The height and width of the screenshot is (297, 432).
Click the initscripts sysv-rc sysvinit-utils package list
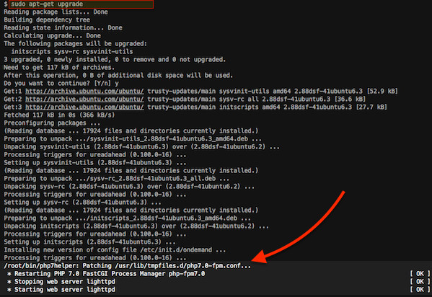pyautogui.click(x=72, y=51)
